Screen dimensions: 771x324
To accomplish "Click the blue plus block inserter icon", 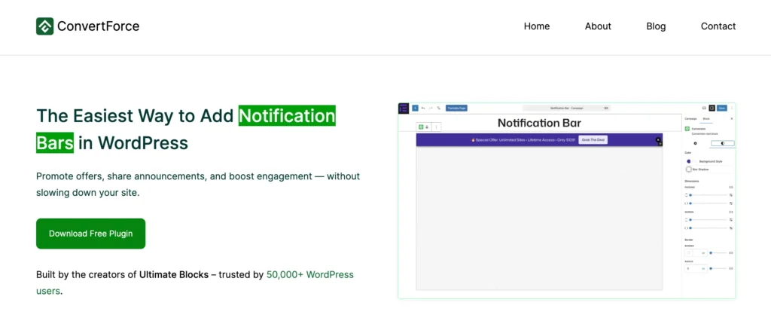I will (x=415, y=108).
